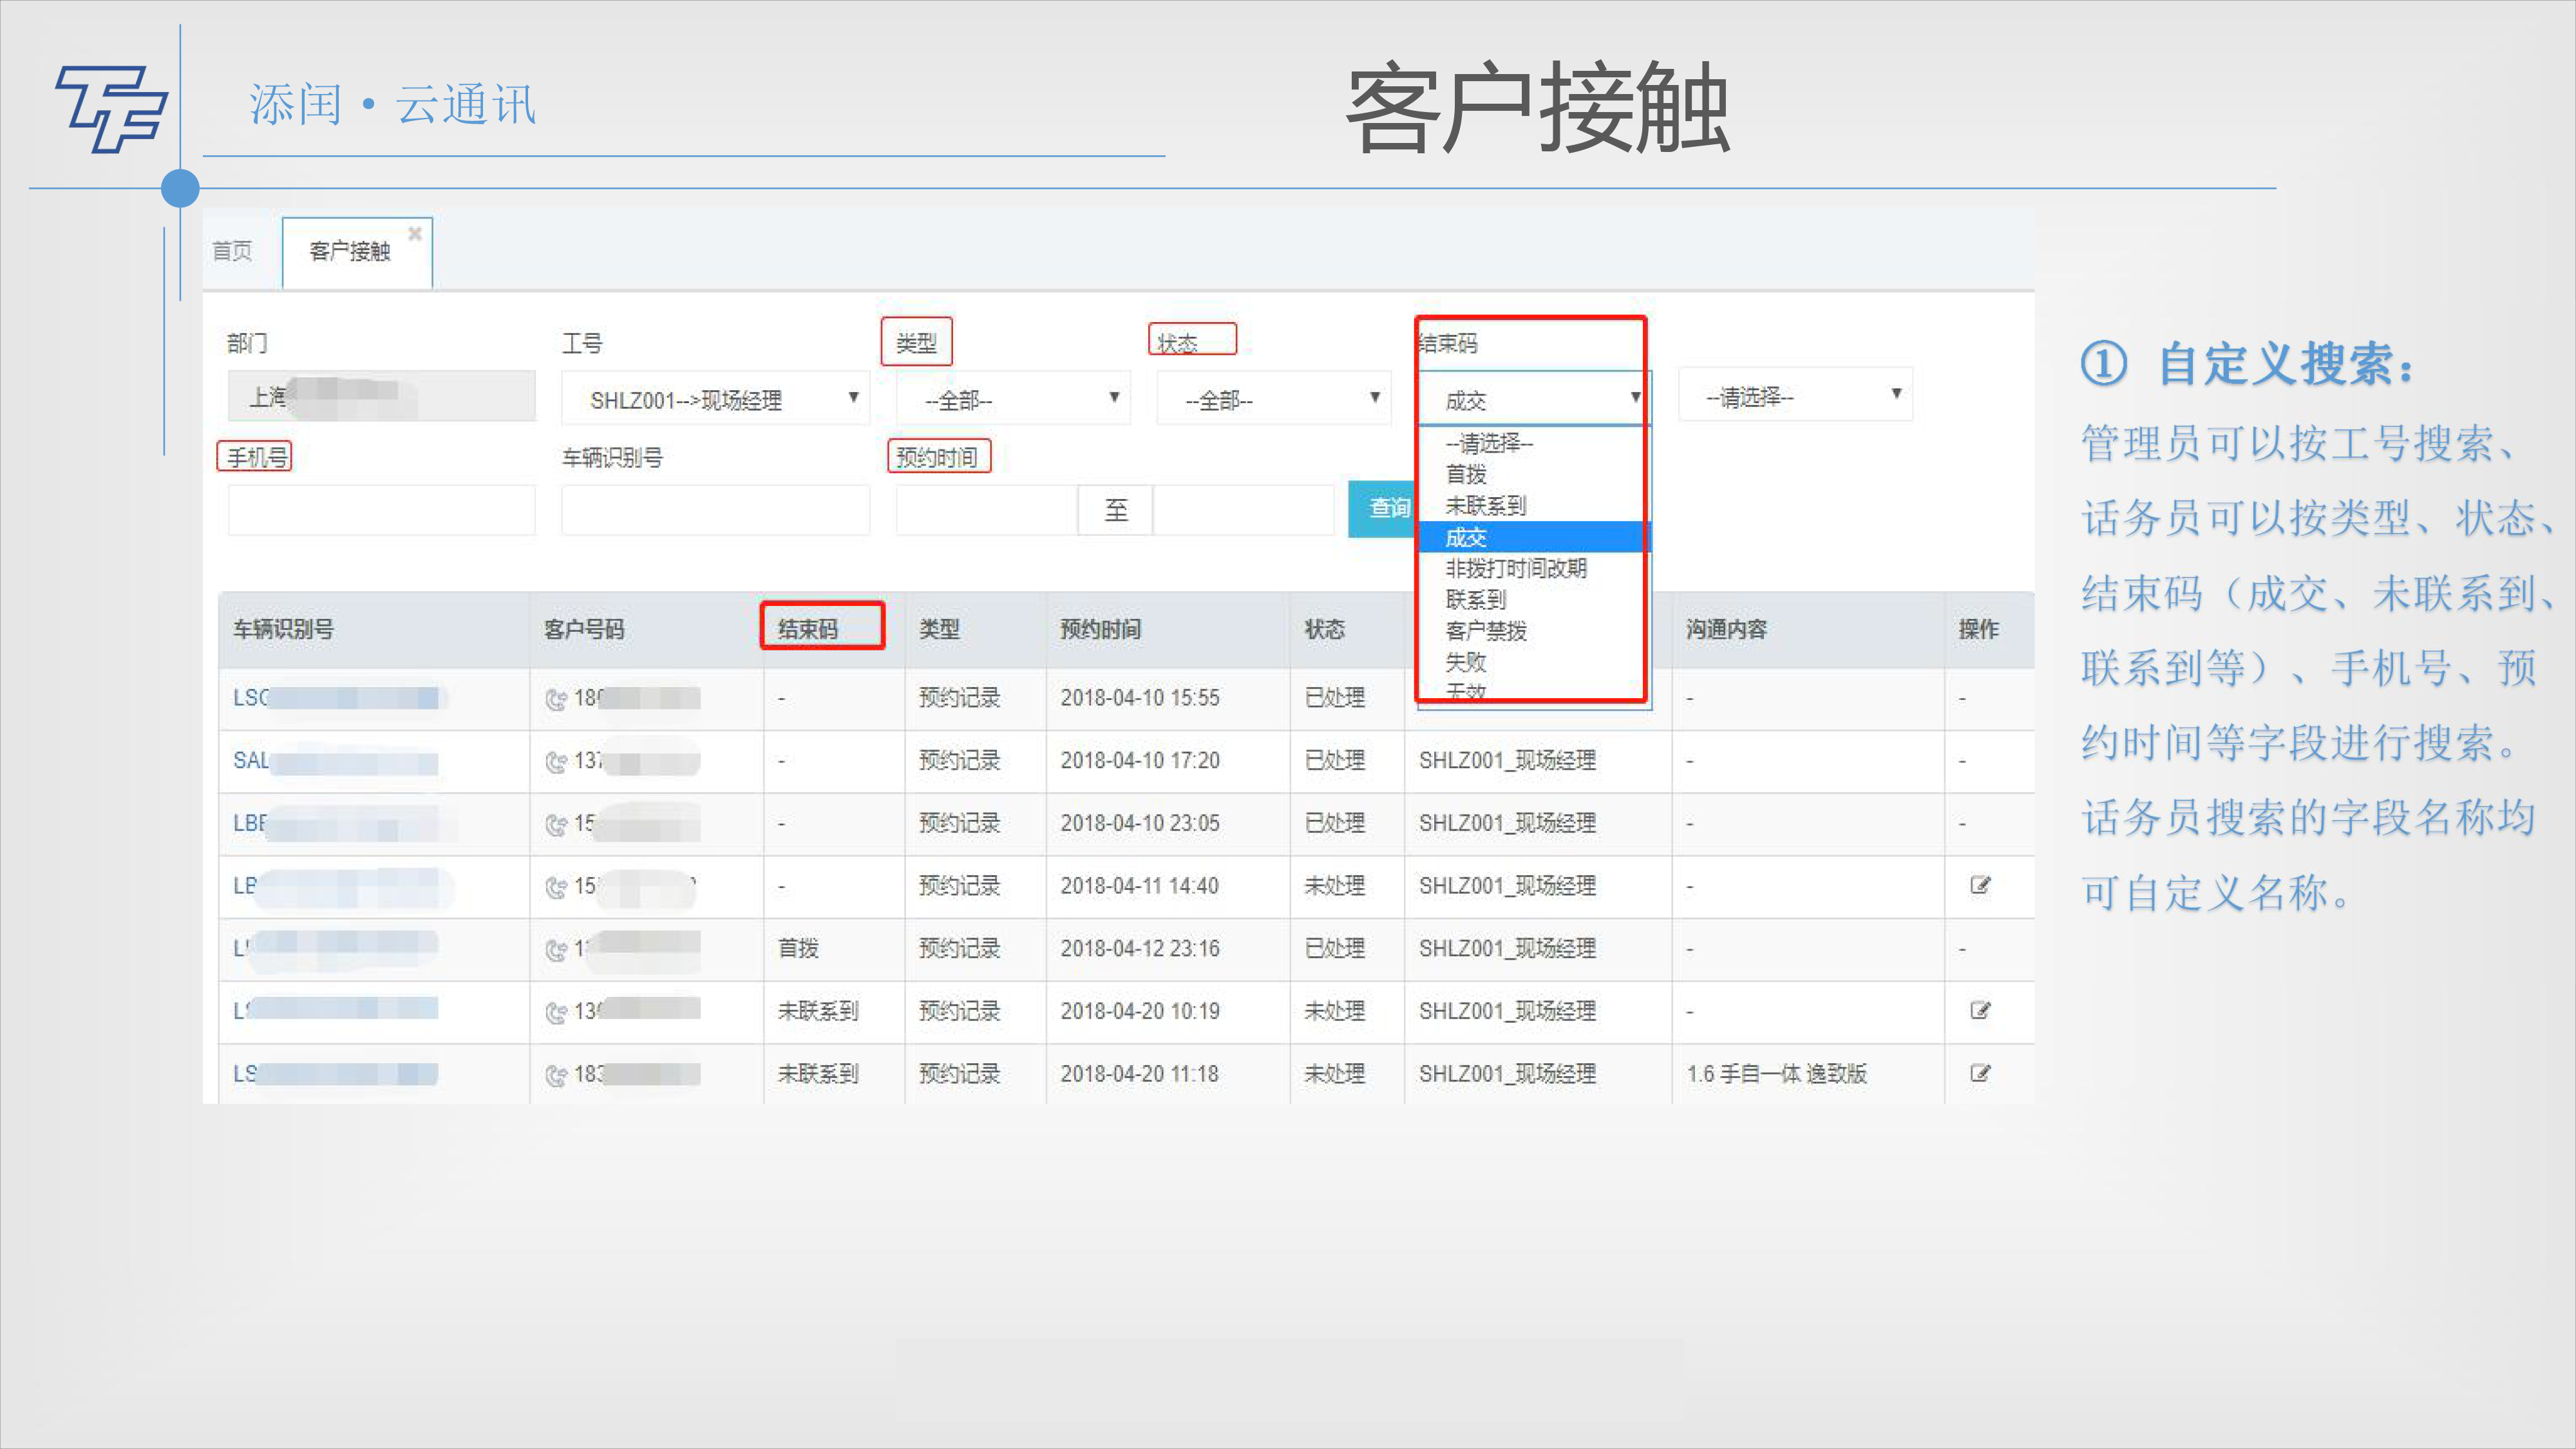
Task: Switch to the 首页 tab
Action: pyautogui.click(x=232, y=251)
